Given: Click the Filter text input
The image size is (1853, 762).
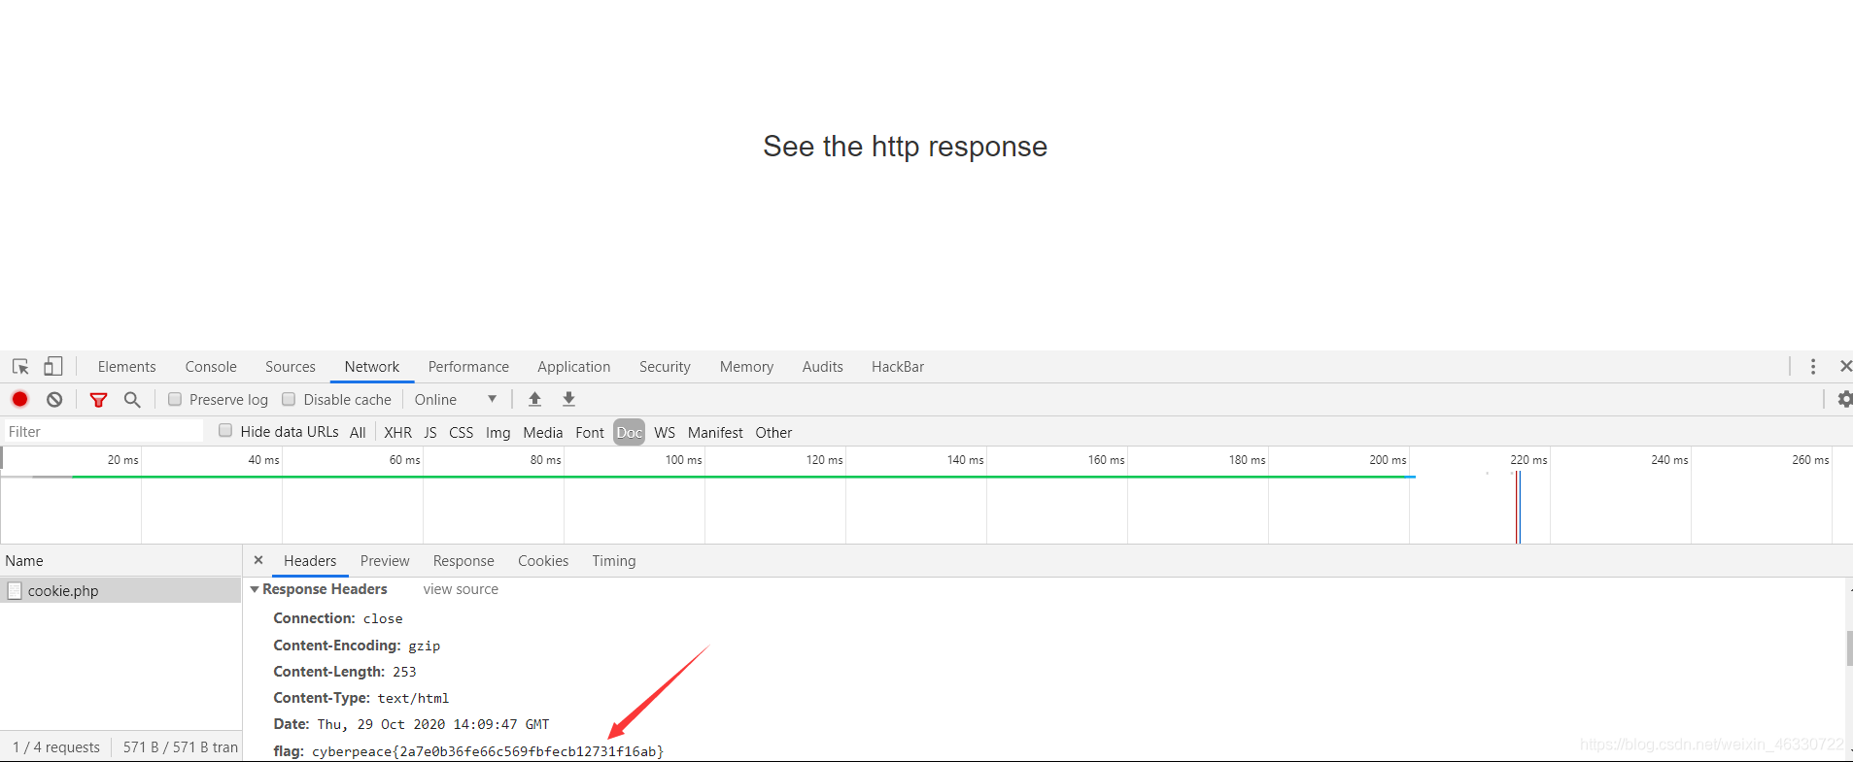Looking at the screenshot, I should click(x=104, y=432).
